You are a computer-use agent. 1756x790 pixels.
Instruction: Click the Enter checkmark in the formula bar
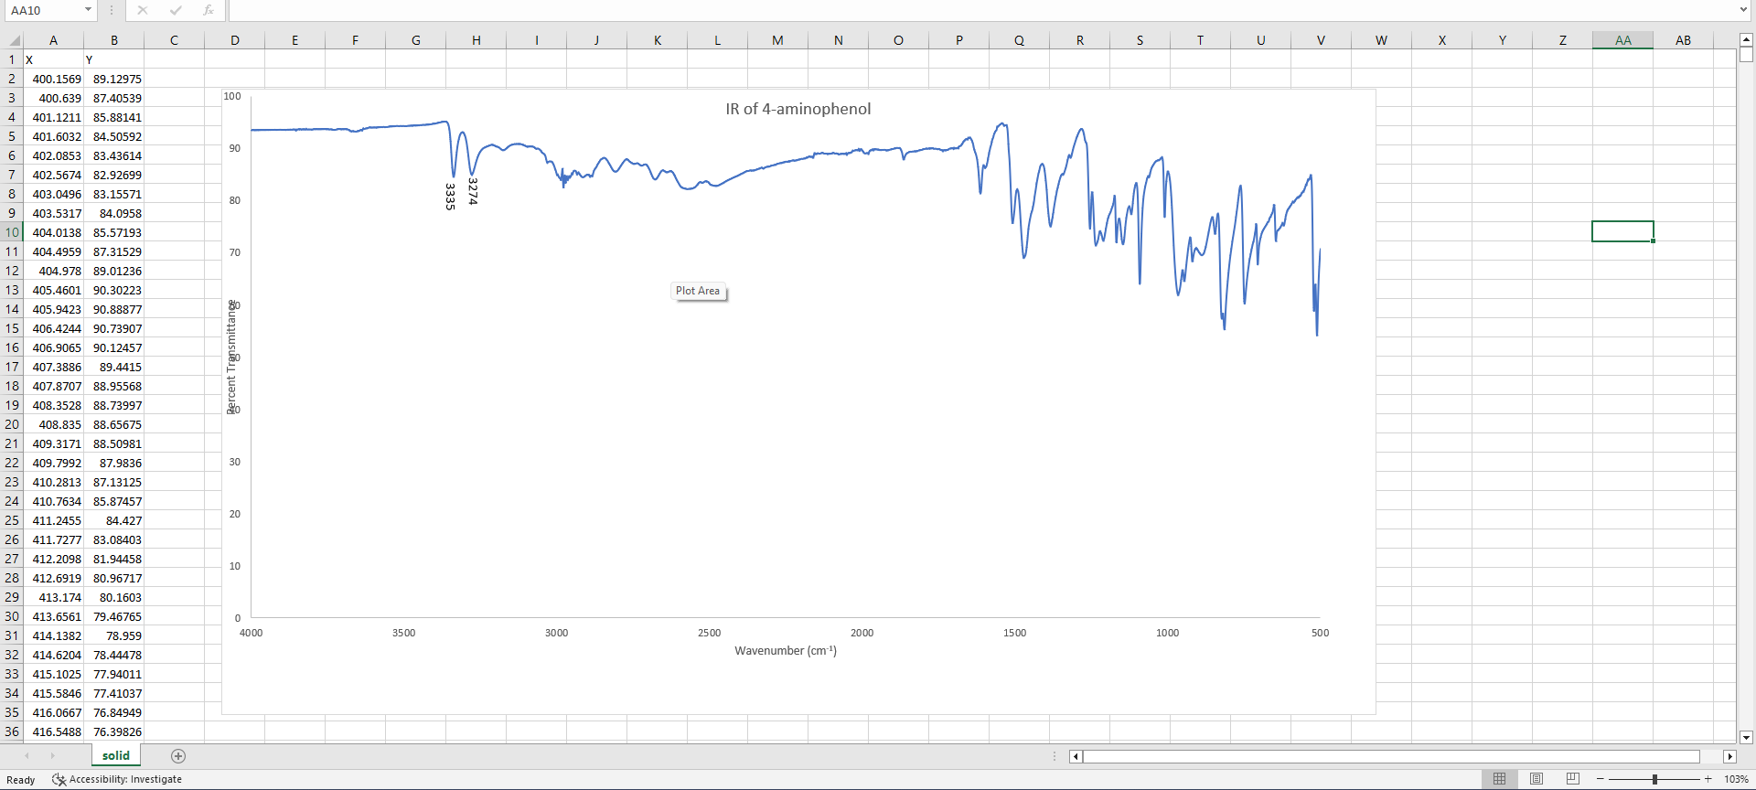176,10
